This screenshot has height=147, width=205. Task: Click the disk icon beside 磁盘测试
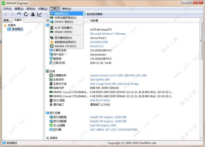[52, 14]
